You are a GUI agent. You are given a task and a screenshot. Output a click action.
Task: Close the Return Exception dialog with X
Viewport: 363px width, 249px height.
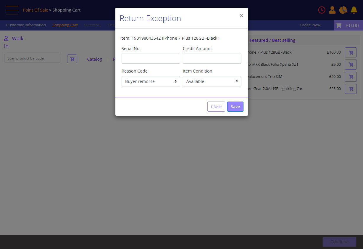242,16
